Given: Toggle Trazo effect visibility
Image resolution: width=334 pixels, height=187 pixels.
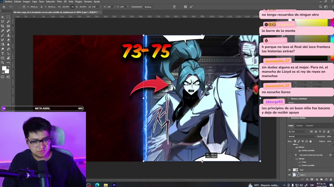Looking at the screenshot, I should point(300,162).
